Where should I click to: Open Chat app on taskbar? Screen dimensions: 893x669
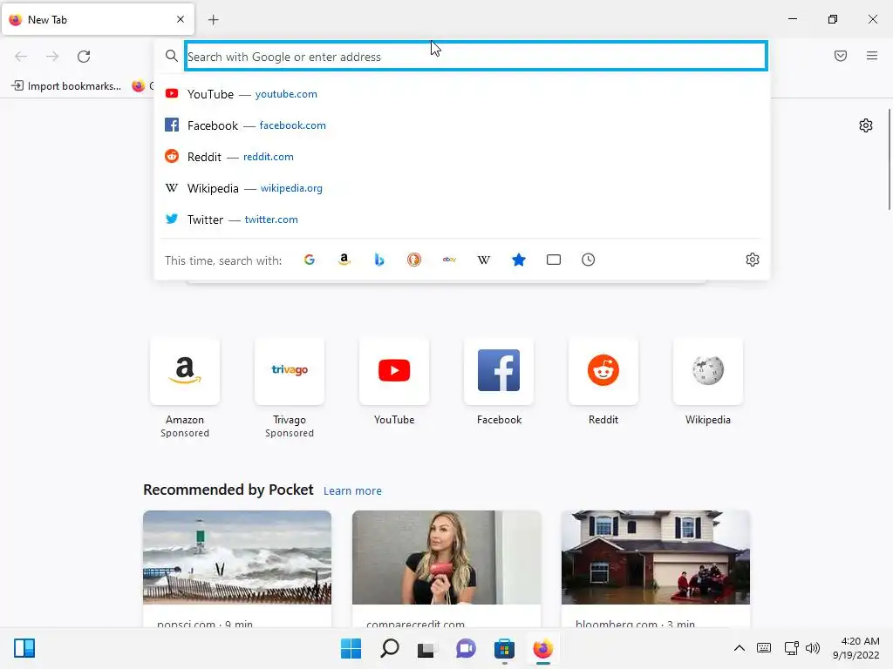(x=466, y=648)
